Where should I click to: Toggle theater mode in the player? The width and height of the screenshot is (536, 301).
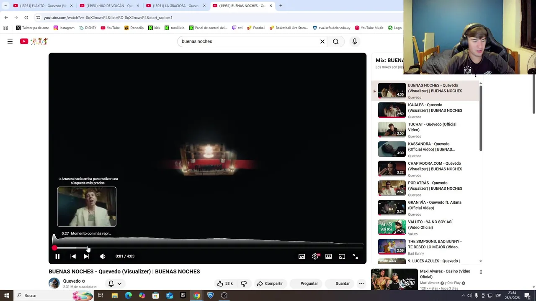click(328, 256)
